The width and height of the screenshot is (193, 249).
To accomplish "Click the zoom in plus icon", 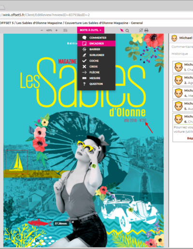I will coord(56,30).
